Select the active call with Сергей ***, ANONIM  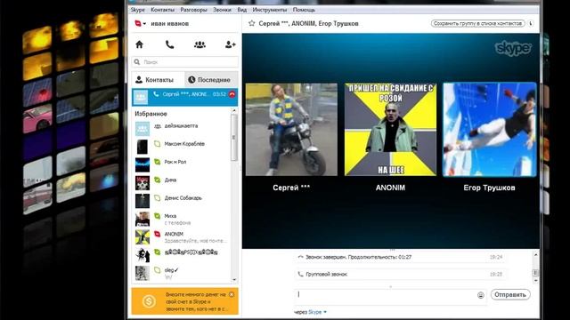click(x=184, y=97)
